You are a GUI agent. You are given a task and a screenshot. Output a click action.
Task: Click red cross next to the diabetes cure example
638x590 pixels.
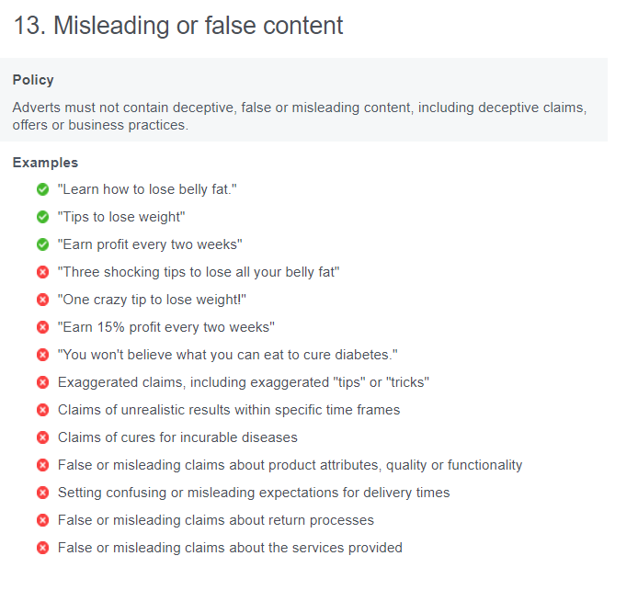click(x=42, y=355)
